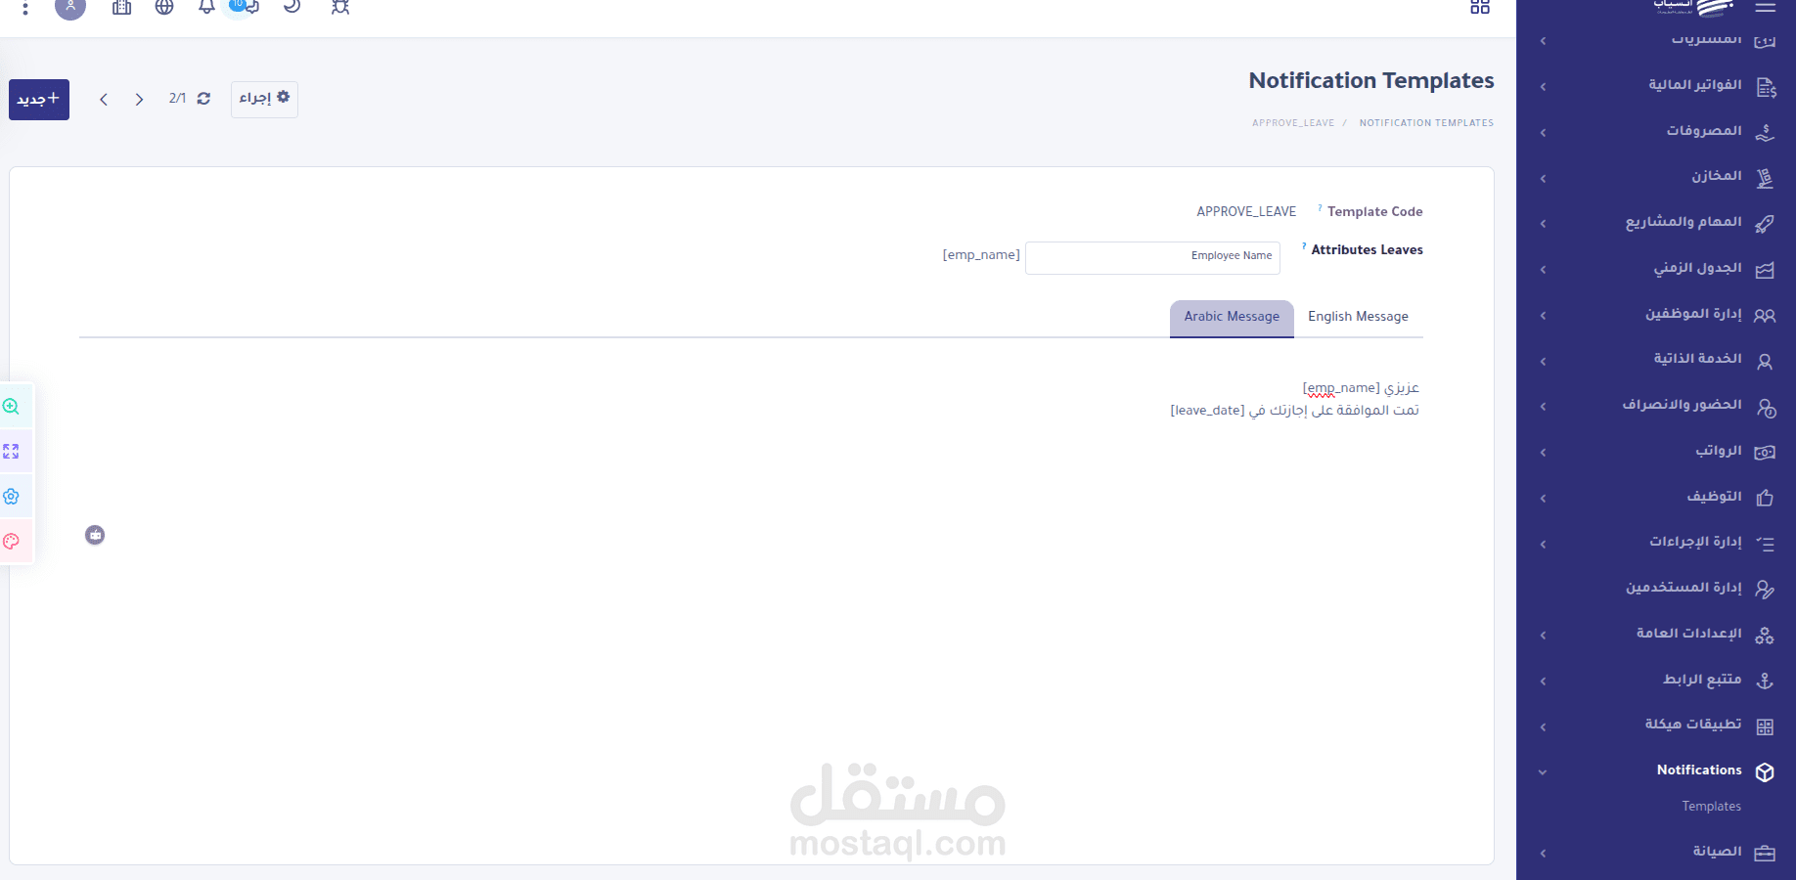The image size is (1796, 880).
Task: Open the إجراء action button
Action: click(x=264, y=99)
